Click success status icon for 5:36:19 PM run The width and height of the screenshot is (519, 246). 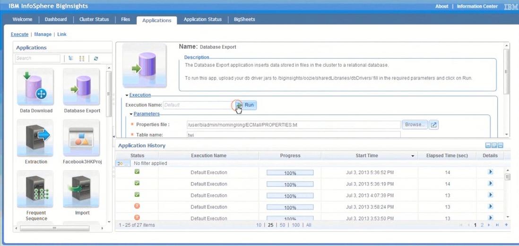tap(137, 183)
